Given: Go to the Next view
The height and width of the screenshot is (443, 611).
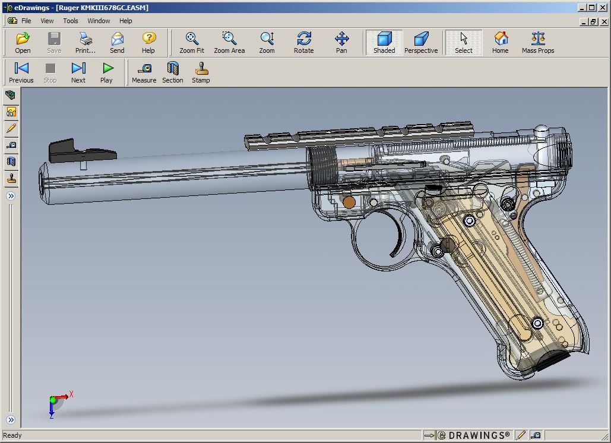Looking at the screenshot, I should (78, 72).
